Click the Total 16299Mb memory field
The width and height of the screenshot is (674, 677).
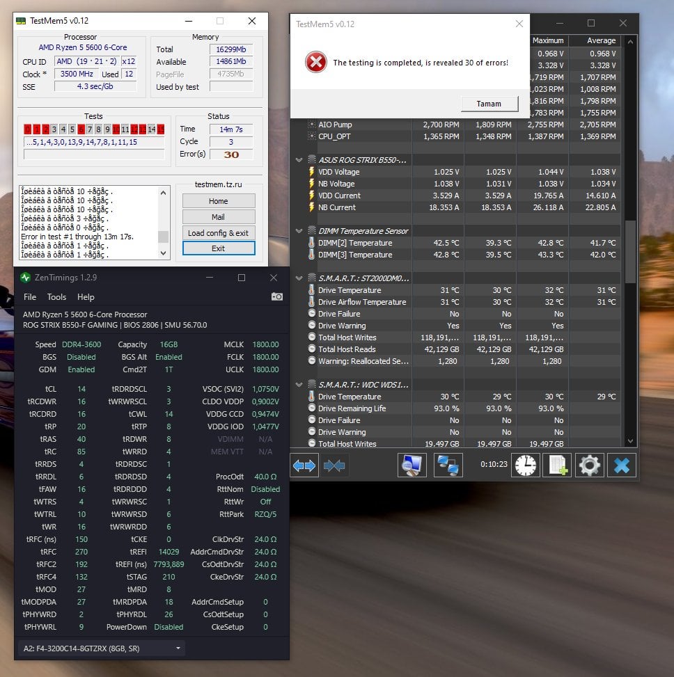click(x=231, y=49)
